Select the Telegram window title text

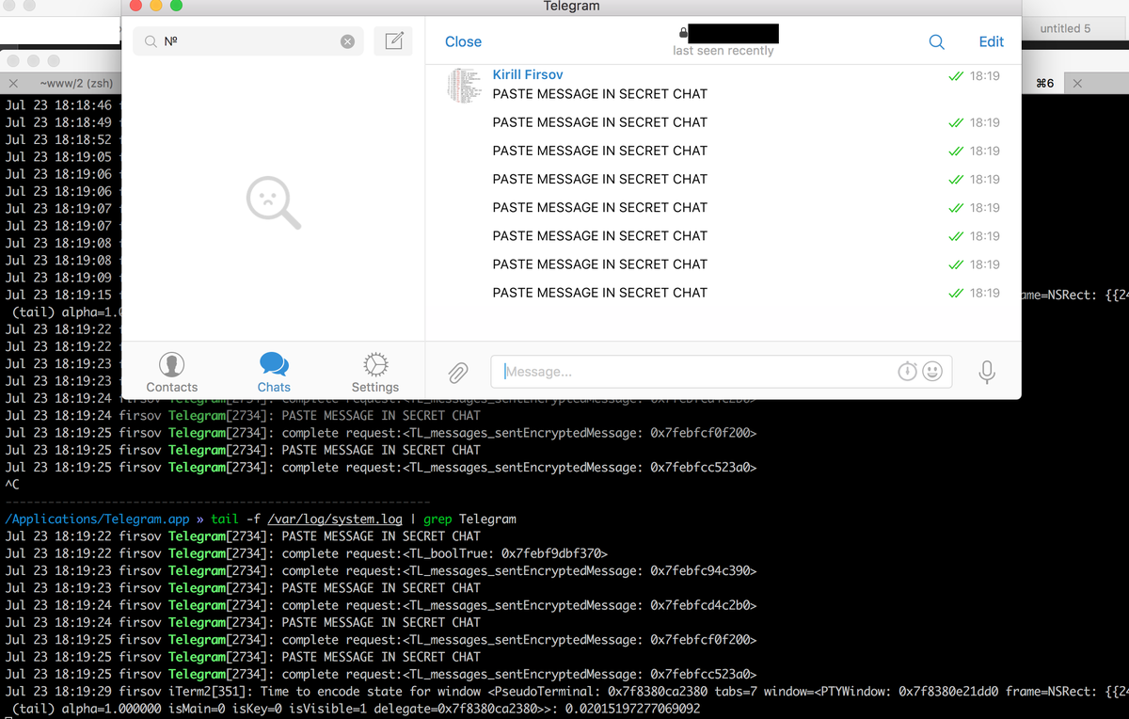pos(571,7)
